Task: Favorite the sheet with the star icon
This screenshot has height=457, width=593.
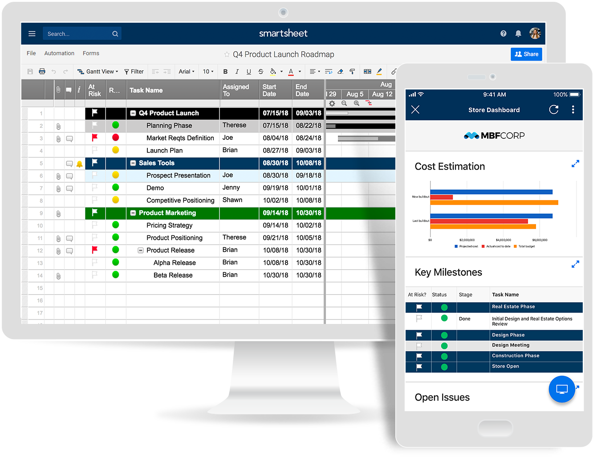Action: (x=227, y=54)
